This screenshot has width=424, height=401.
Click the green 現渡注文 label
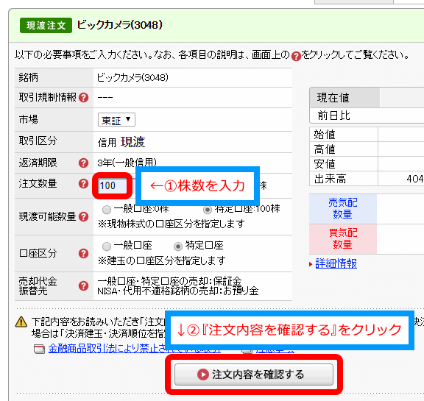tap(46, 26)
